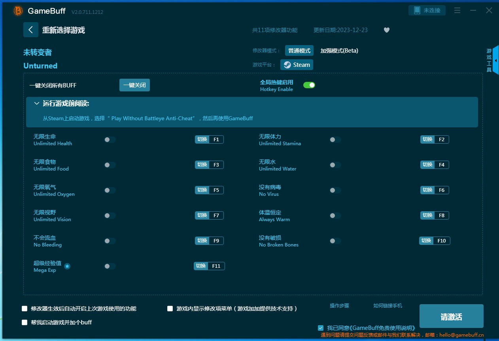Toggle Mega Exp switch

tap(110, 266)
